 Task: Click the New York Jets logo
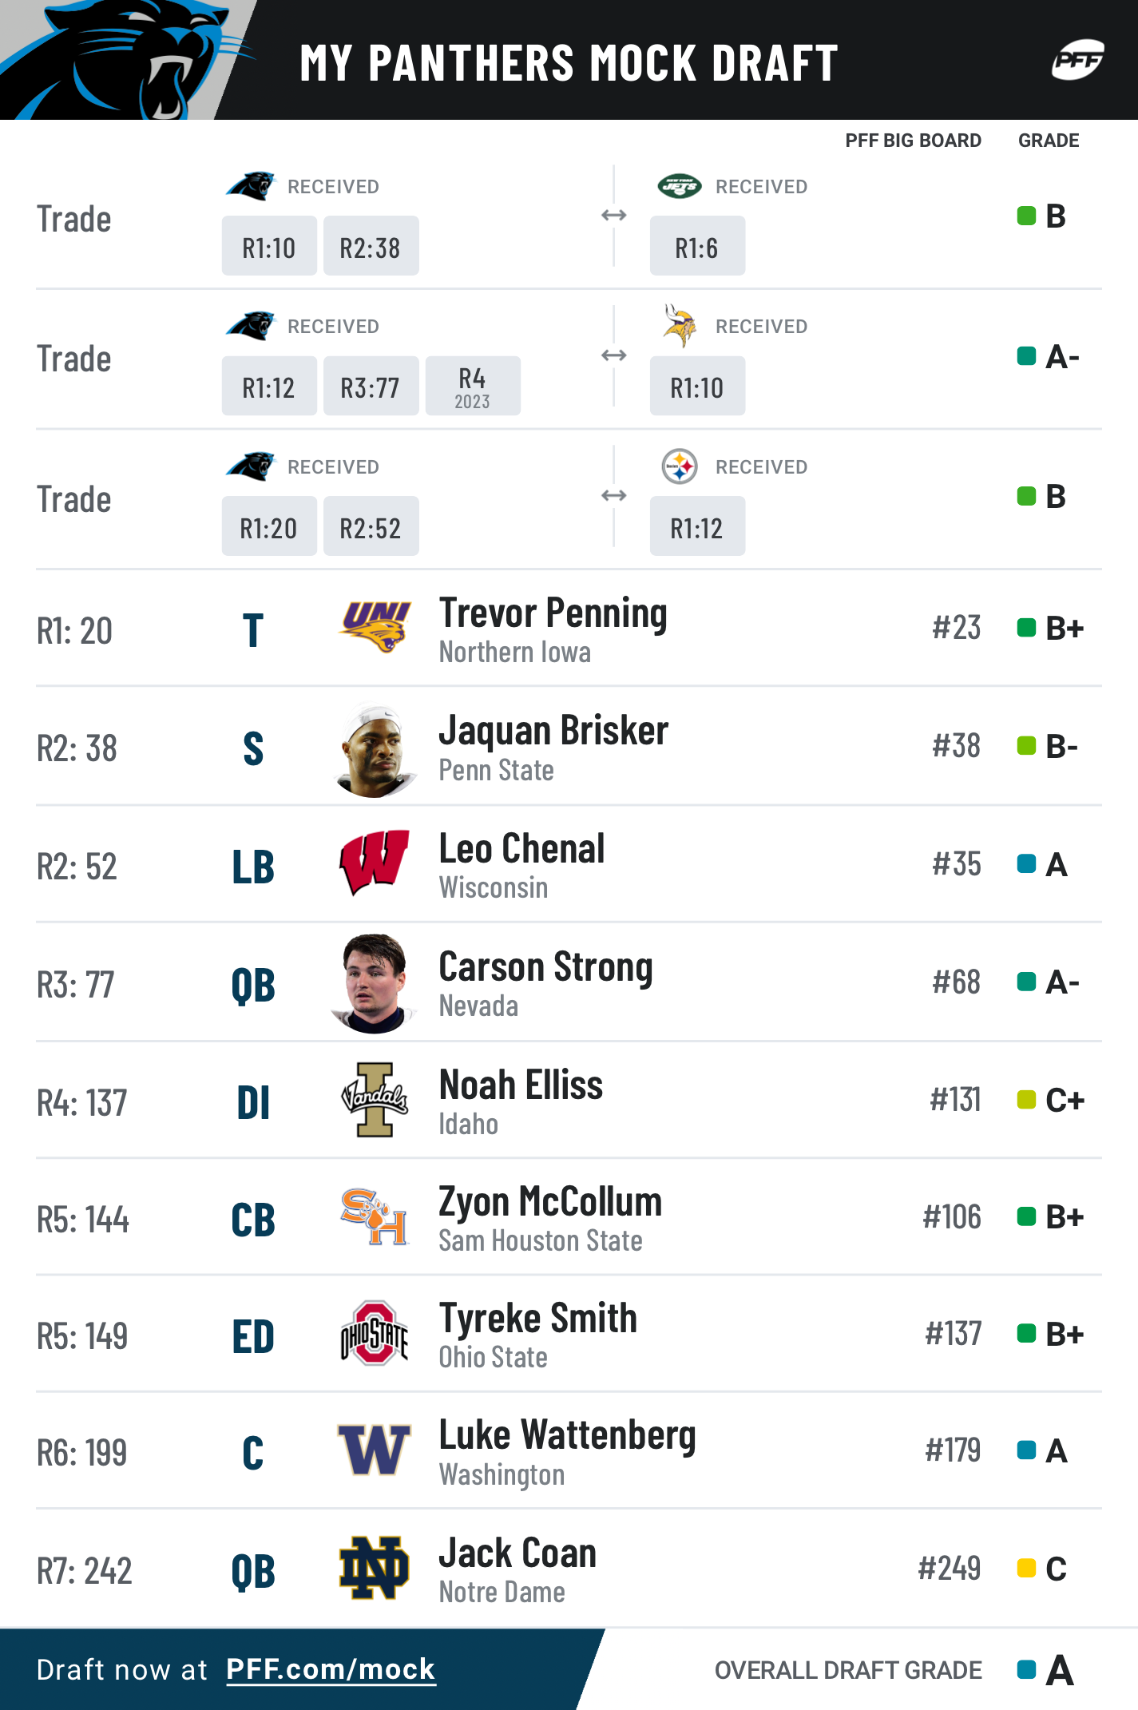click(x=679, y=186)
